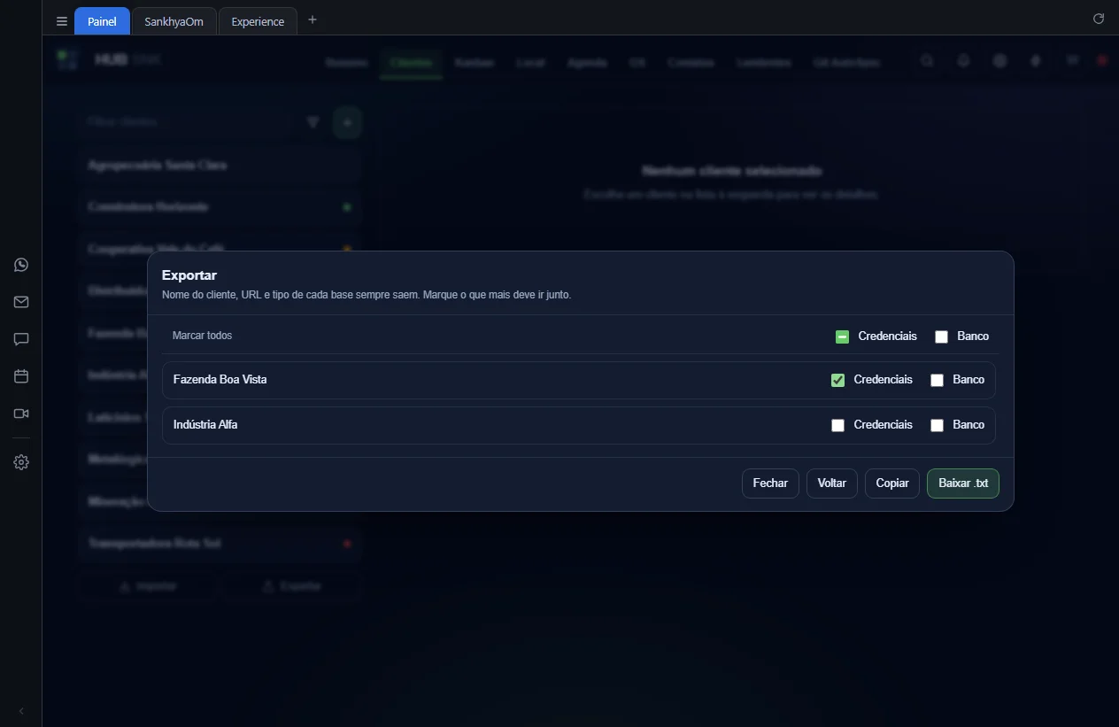Switch to the Painel tab

pos(102,21)
